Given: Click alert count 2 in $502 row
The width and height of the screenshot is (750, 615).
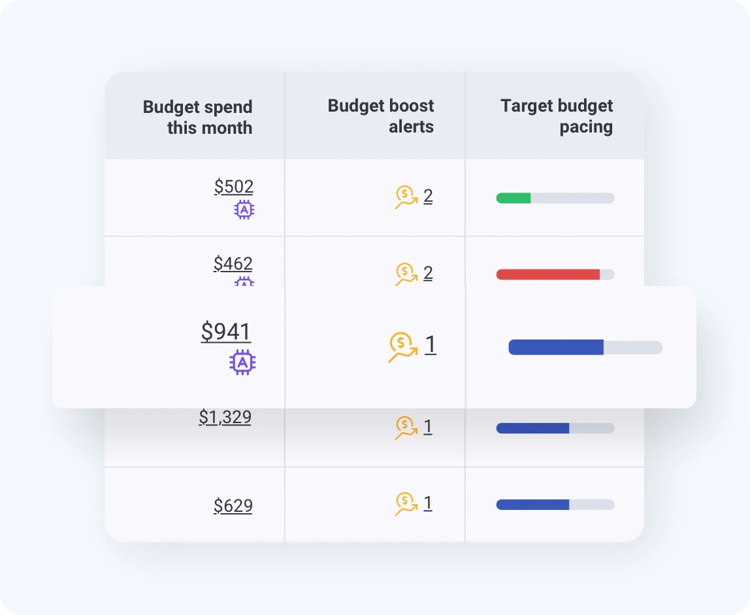Looking at the screenshot, I should (428, 196).
